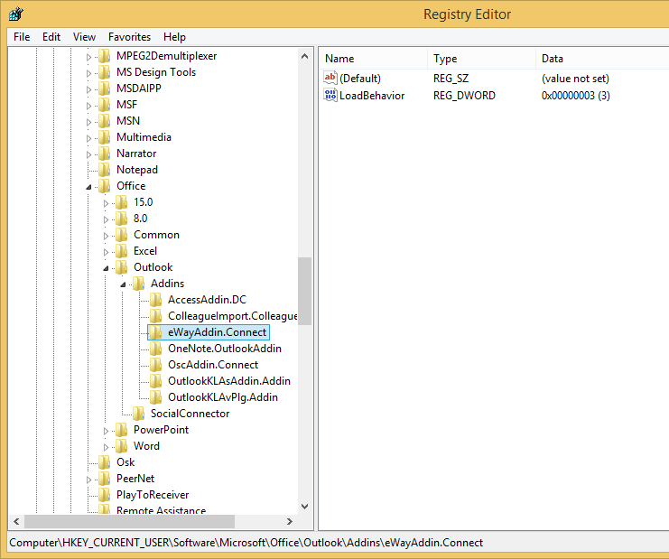Click the 0x00000003 (3) data cell
This screenshot has height=559, width=669.
click(576, 96)
